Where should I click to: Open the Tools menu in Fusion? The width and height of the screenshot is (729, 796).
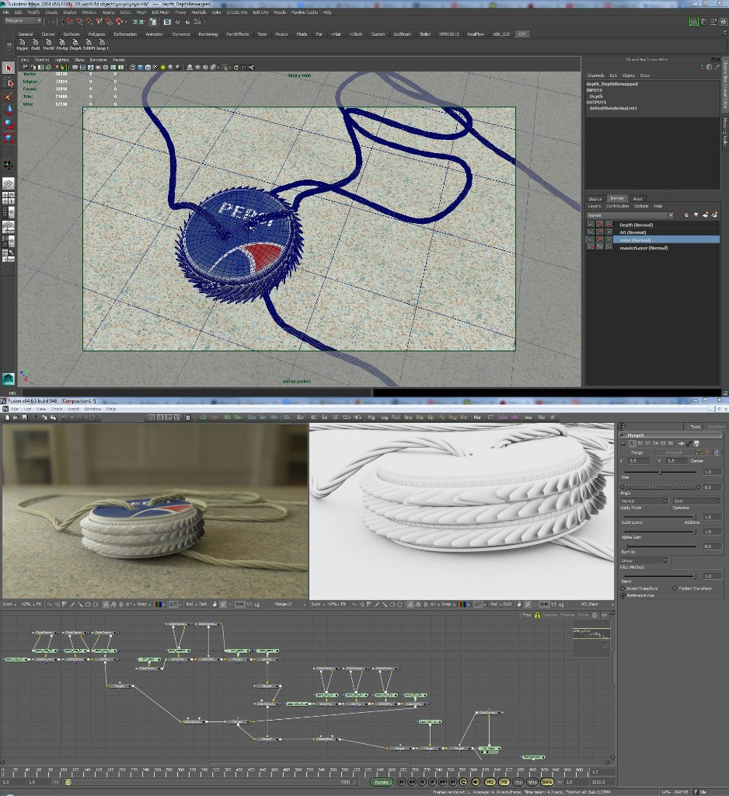57,409
